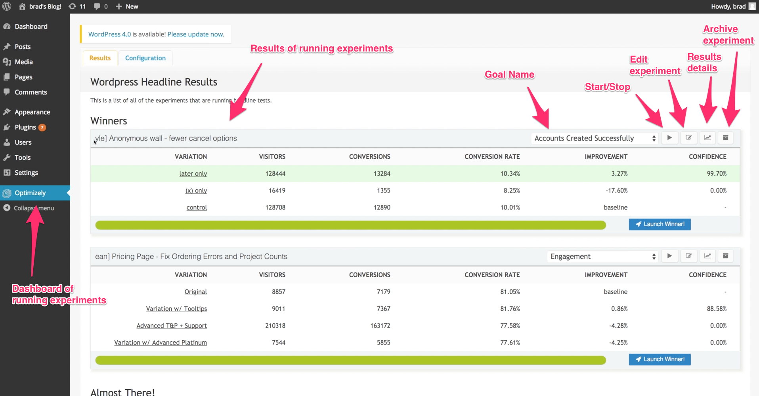Switch to the Configuration tab
This screenshot has width=759, height=396.
click(145, 58)
